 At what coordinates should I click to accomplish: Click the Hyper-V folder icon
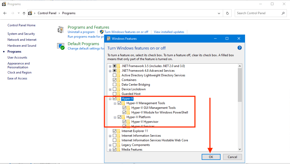(119, 99)
